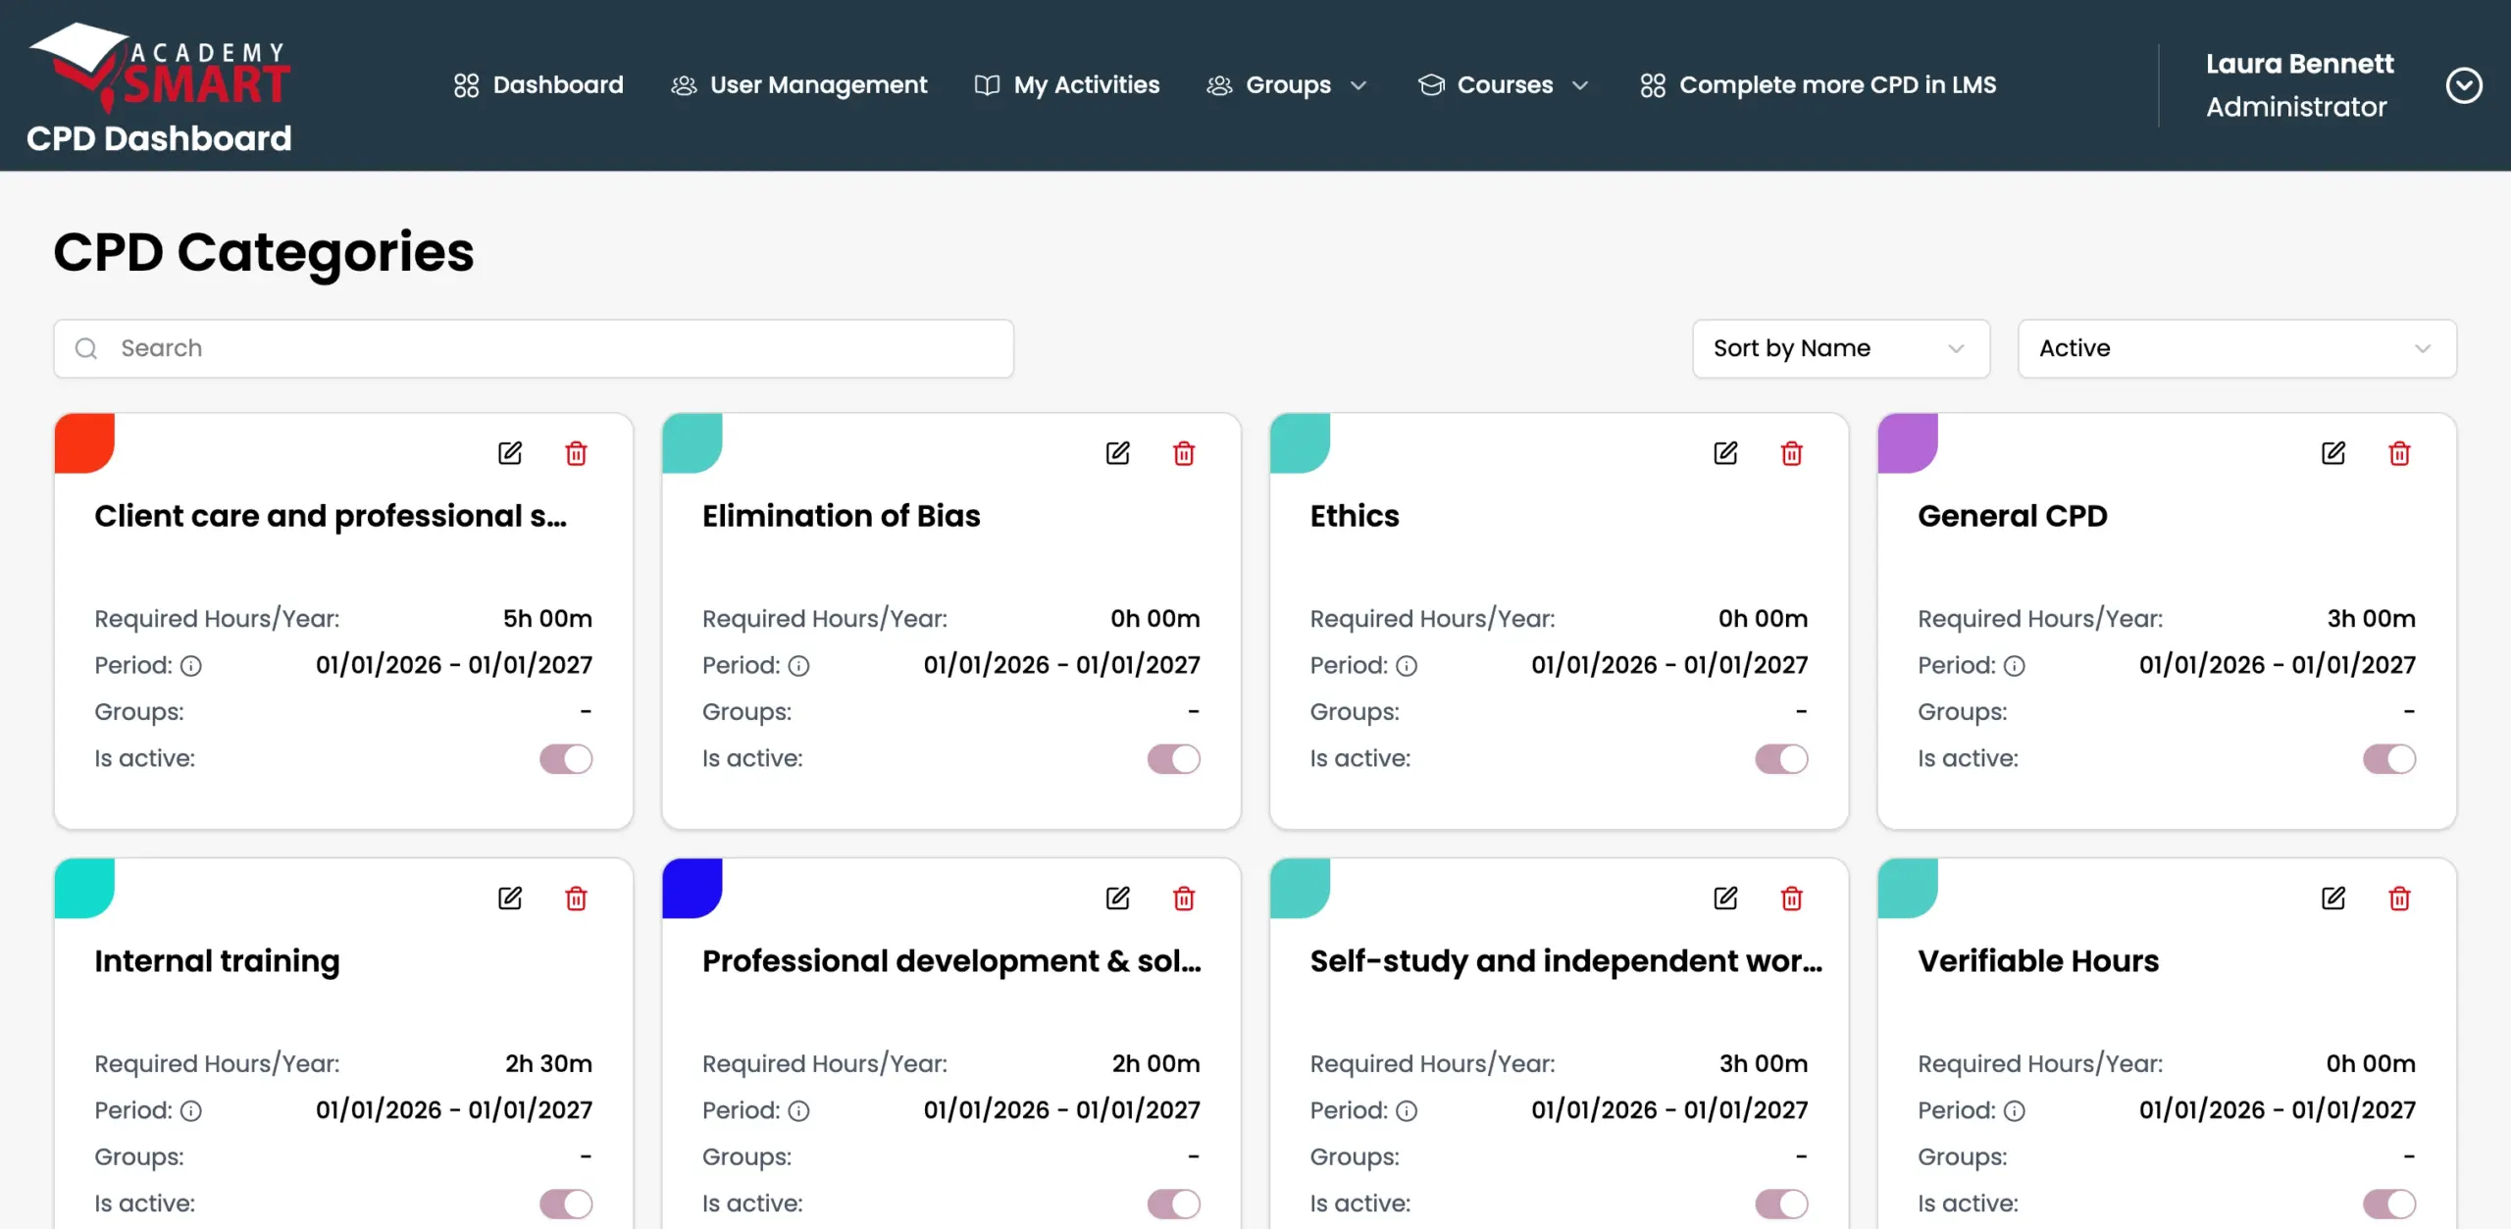Open User Management
The width and height of the screenshot is (2511, 1229).
point(798,85)
